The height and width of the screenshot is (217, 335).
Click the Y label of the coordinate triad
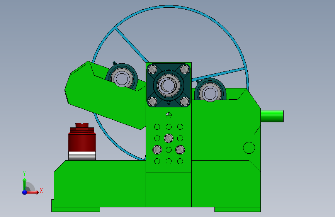tap(24, 174)
